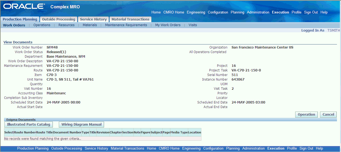Click instance number 643067
This screenshot has width=341, height=152.
click(238, 80)
